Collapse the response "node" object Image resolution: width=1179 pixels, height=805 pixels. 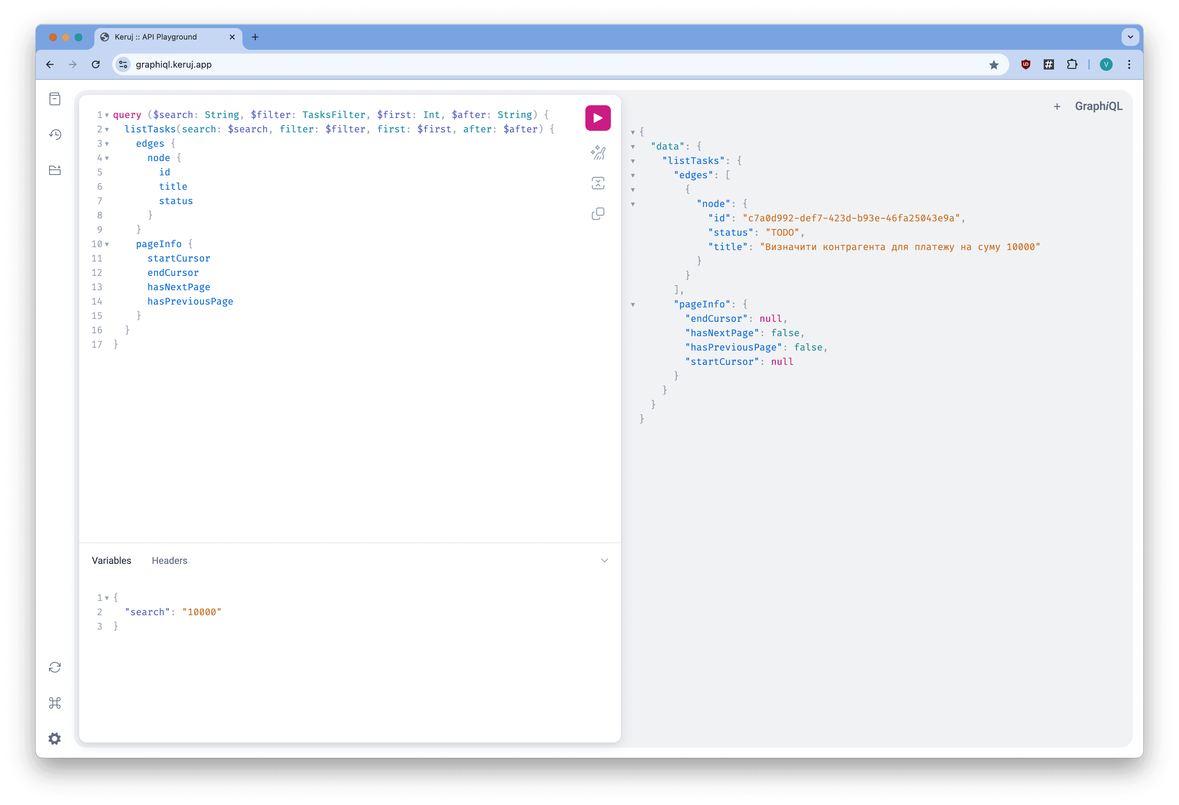(x=633, y=204)
